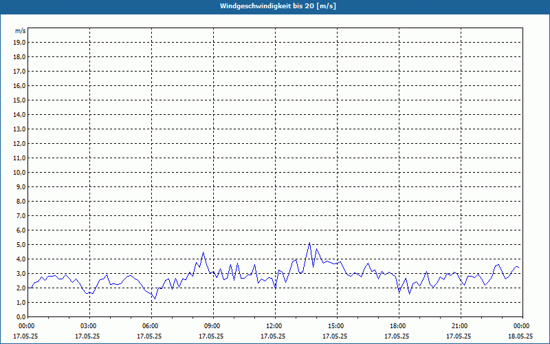Click the 0,0 y-axis label
Image resolution: width=550 pixels, height=344 pixels.
[x=21, y=316]
